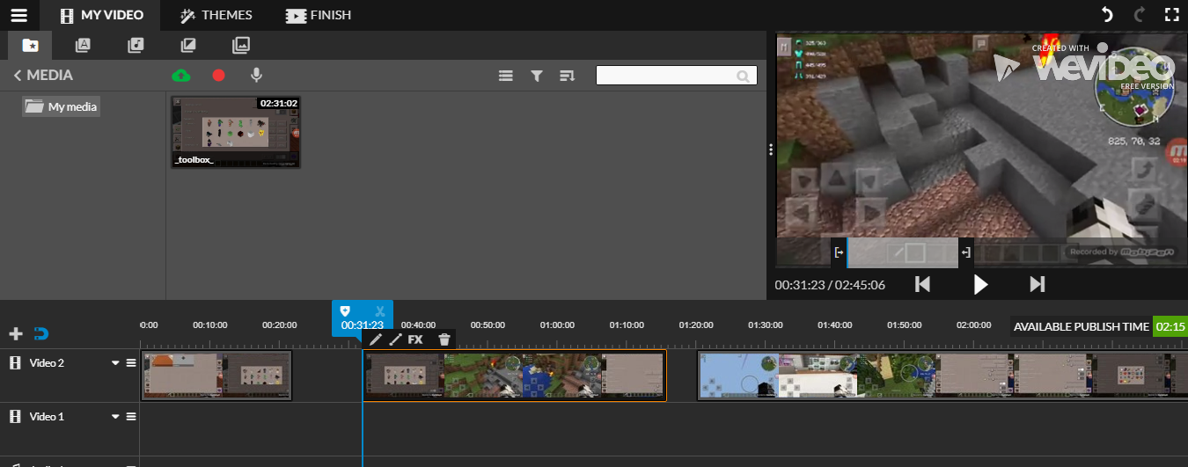1188x467 pixels.
Task: Open the text and titles tab
Action: pyautogui.click(x=83, y=45)
